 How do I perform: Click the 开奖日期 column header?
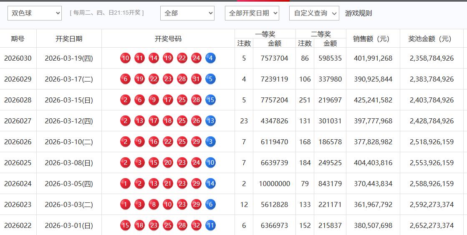[x=69, y=38]
